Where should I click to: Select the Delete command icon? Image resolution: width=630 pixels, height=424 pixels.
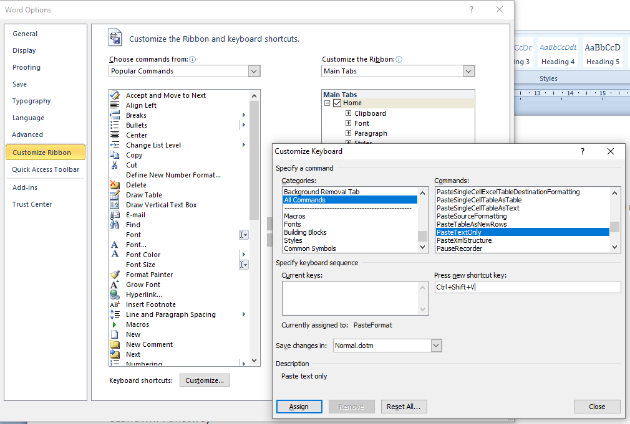(115, 185)
